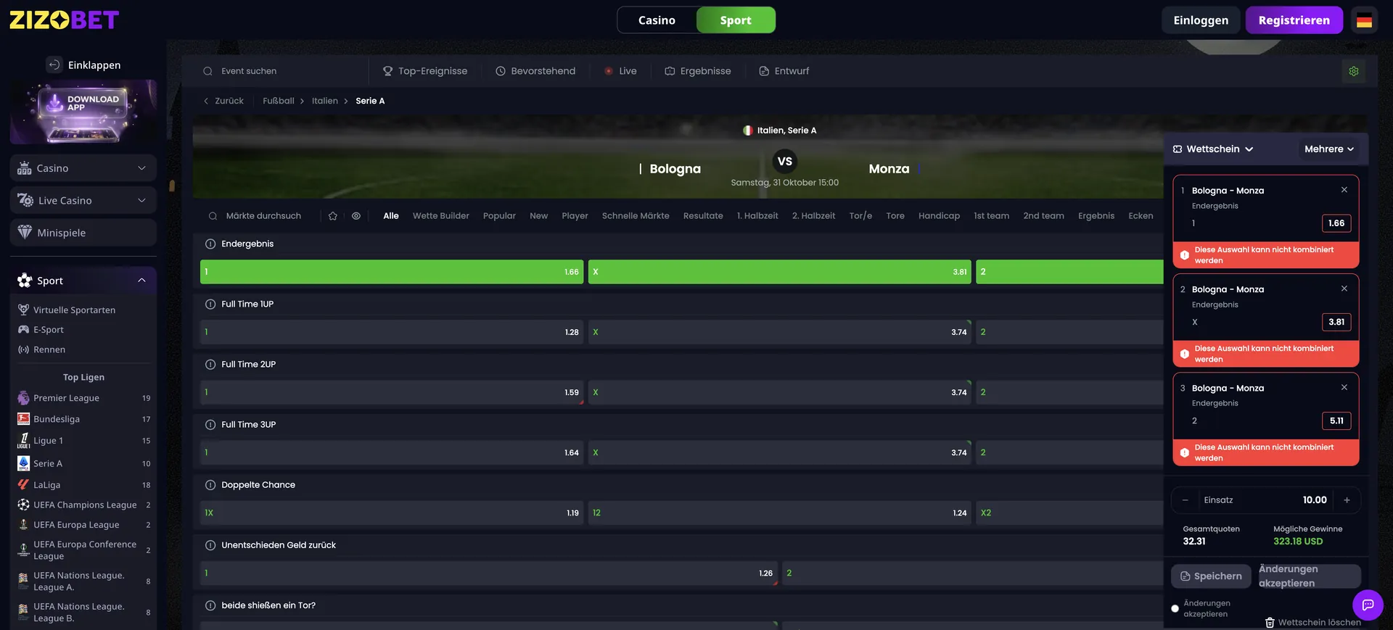Open the Wettschein dropdown
1393x630 pixels.
point(1213,149)
